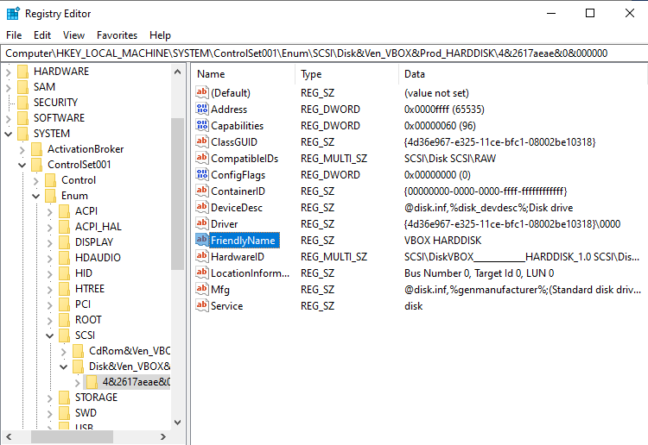Expand the CdRom&Ven_VBOX key chevron
Screen dimensions: 648x445
63,351
